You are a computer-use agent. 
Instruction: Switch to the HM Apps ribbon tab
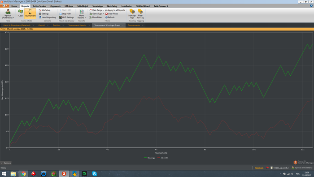tap(69, 6)
